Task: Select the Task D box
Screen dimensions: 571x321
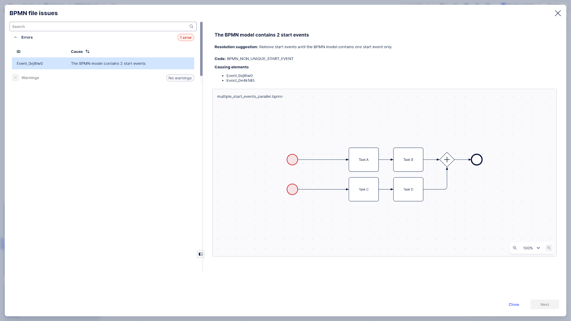Action: coord(408,189)
